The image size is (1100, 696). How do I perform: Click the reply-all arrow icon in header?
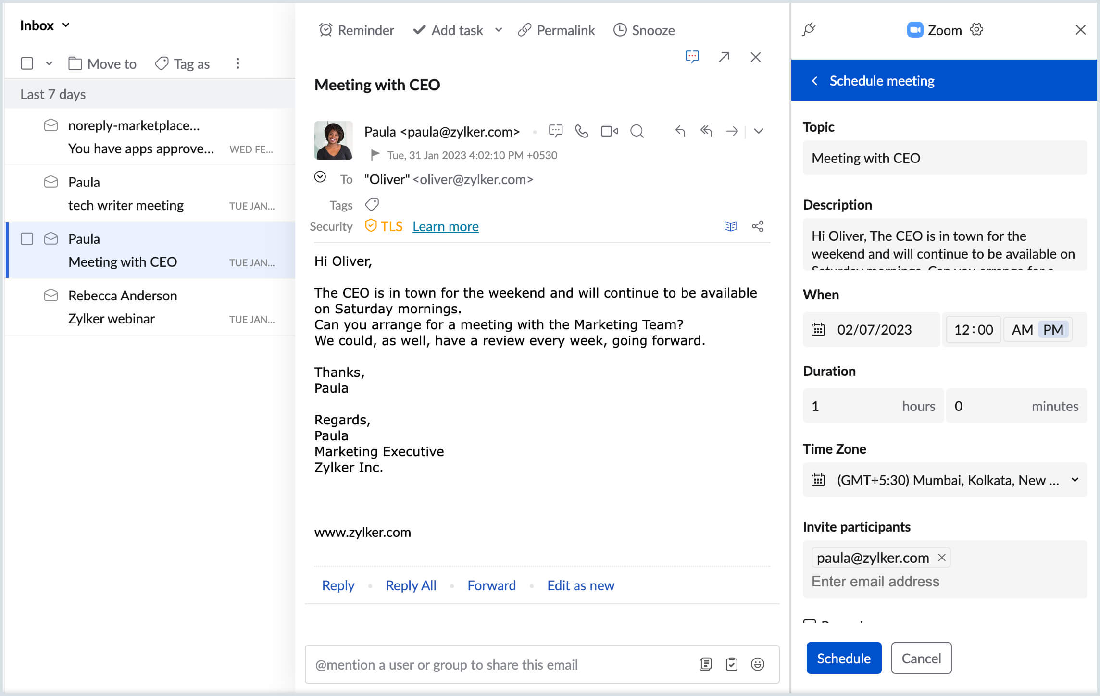click(x=706, y=131)
